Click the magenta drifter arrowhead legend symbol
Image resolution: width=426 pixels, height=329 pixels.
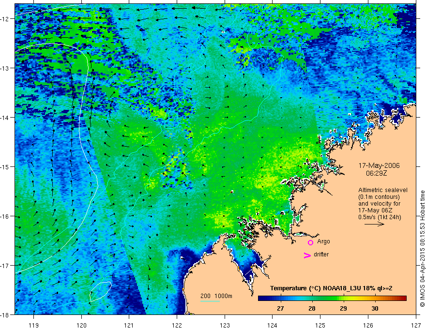point(307,255)
